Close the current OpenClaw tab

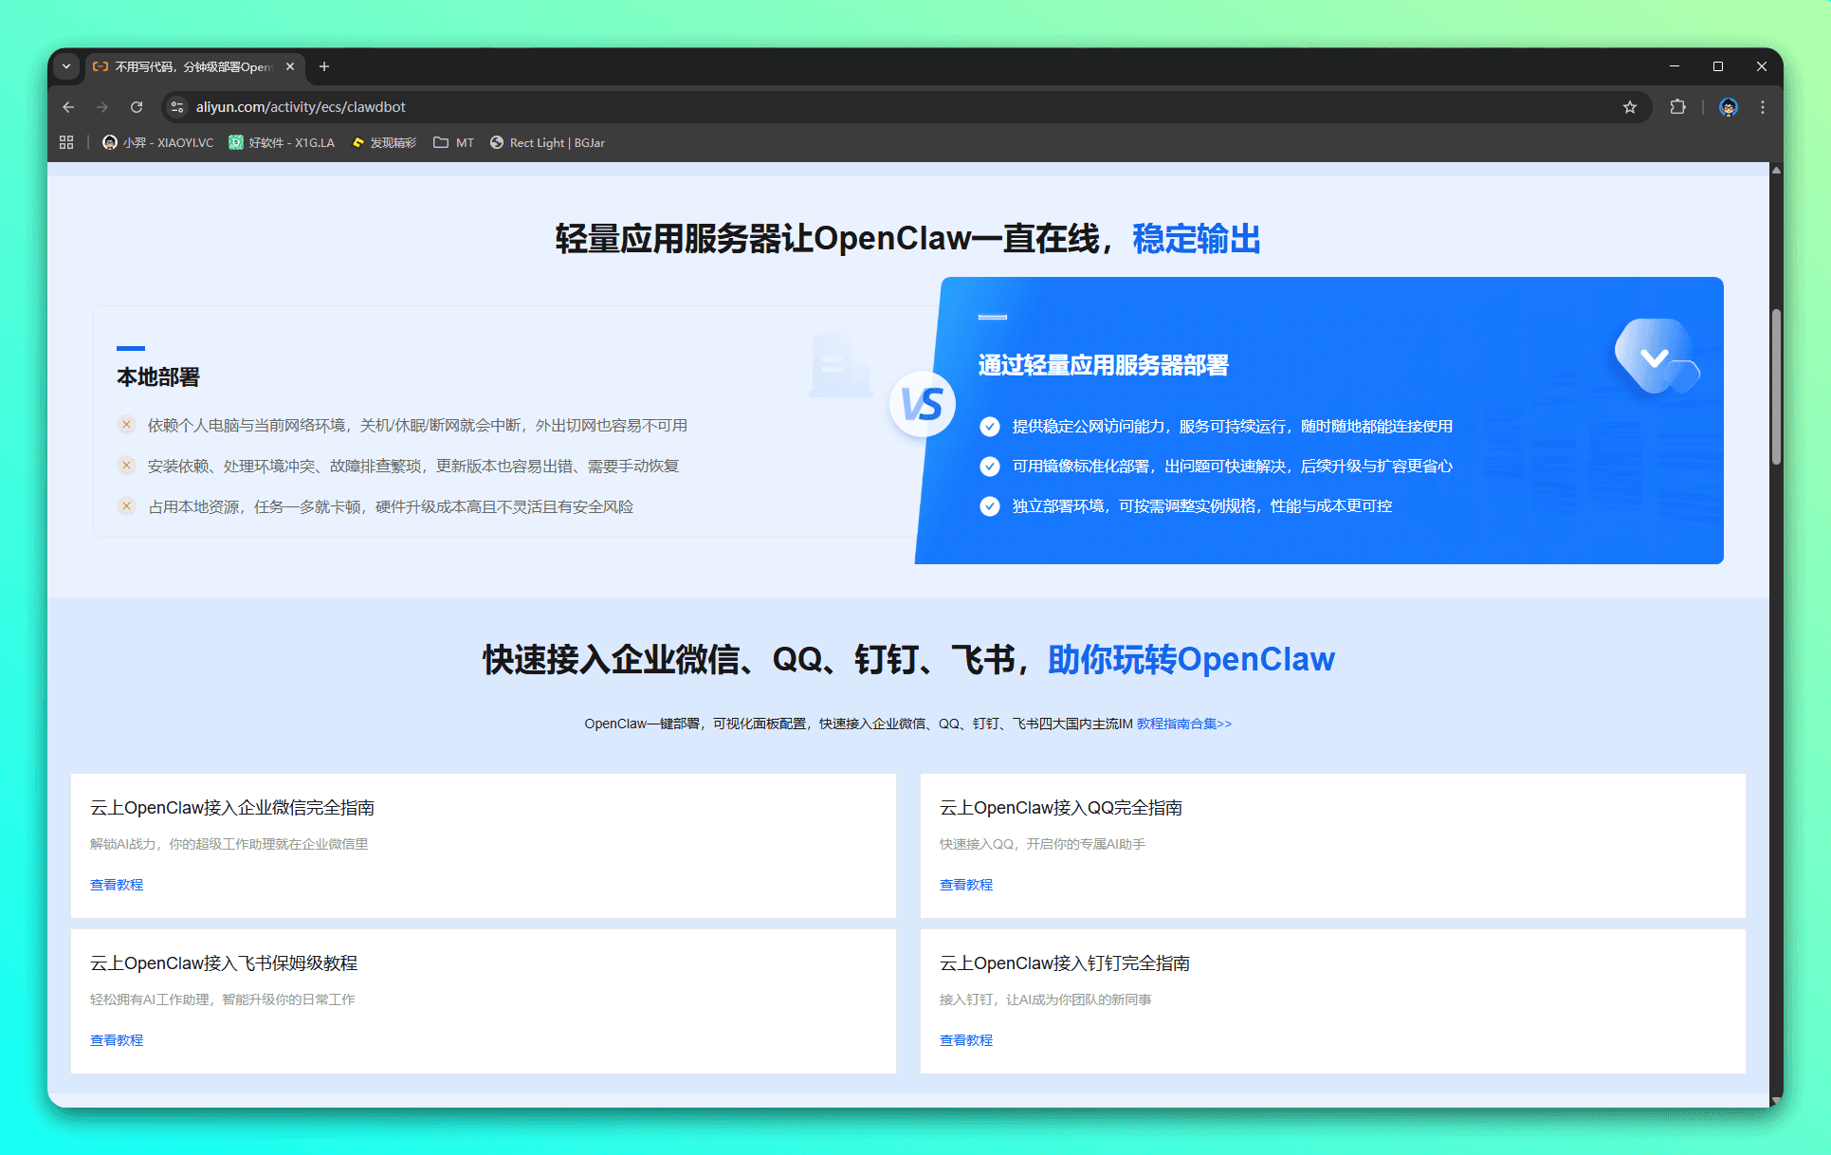[x=290, y=66]
